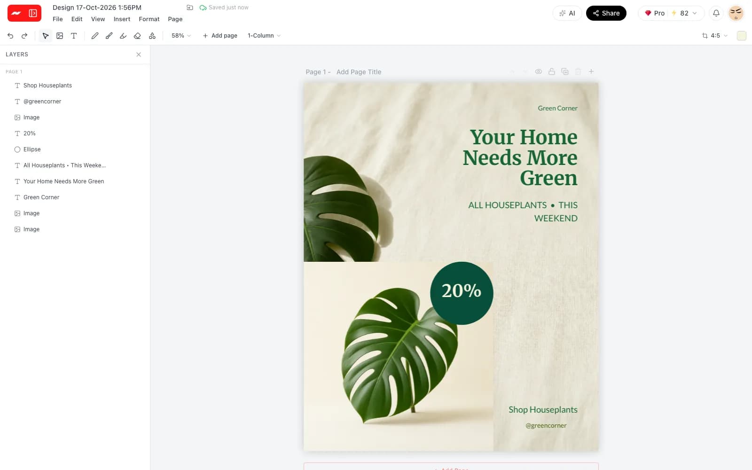Click the page background color swatch

(x=742, y=36)
